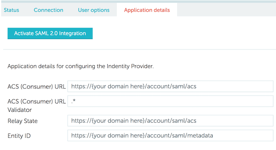Focus the ACS (Consumer) URL input field
This screenshot has height=150, width=276.
click(x=170, y=87)
